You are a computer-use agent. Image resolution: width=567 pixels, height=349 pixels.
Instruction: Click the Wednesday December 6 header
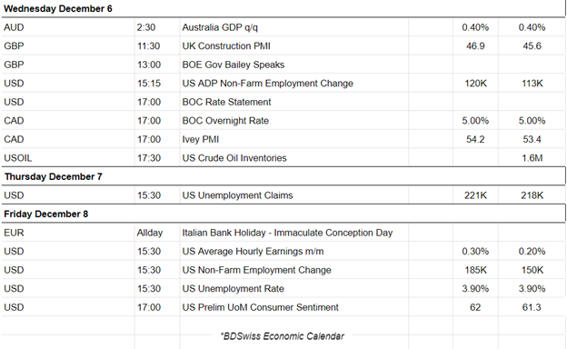pyautogui.click(x=58, y=9)
